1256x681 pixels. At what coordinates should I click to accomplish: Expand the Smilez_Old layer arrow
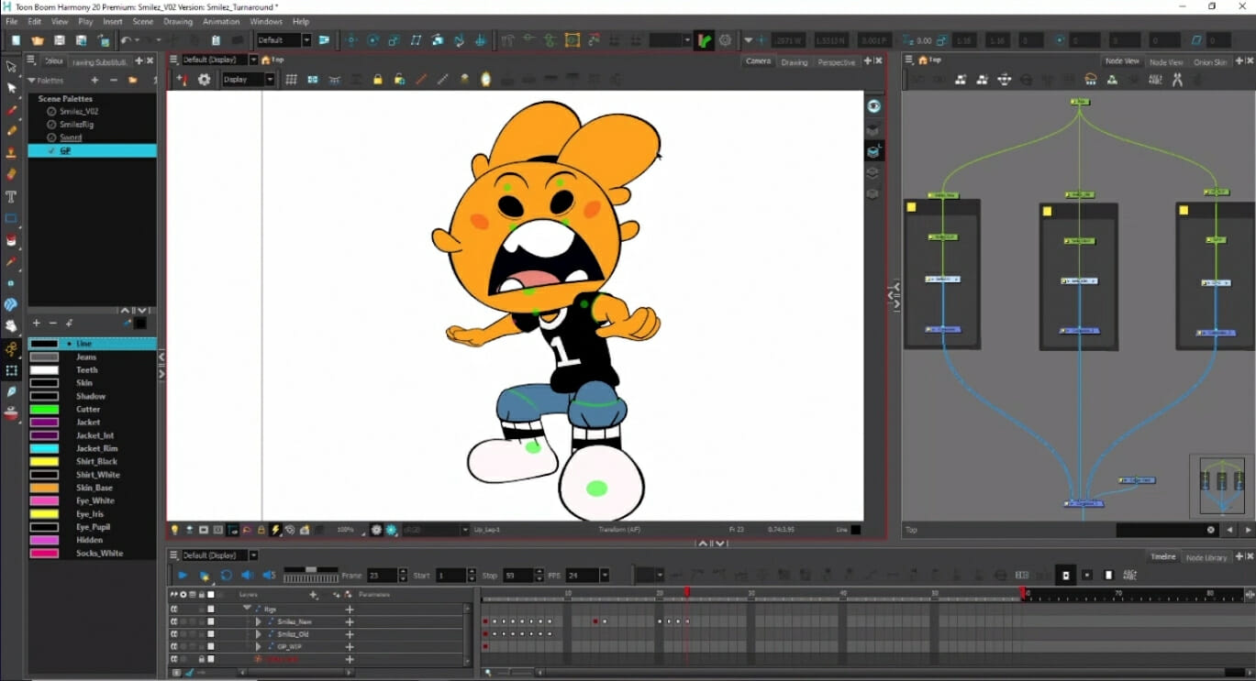pos(258,633)
